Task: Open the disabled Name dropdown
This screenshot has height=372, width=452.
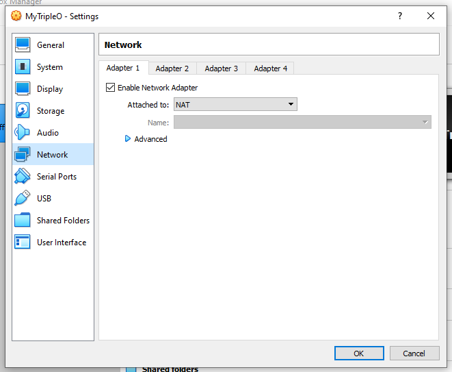Action: [x=302, y=122]
